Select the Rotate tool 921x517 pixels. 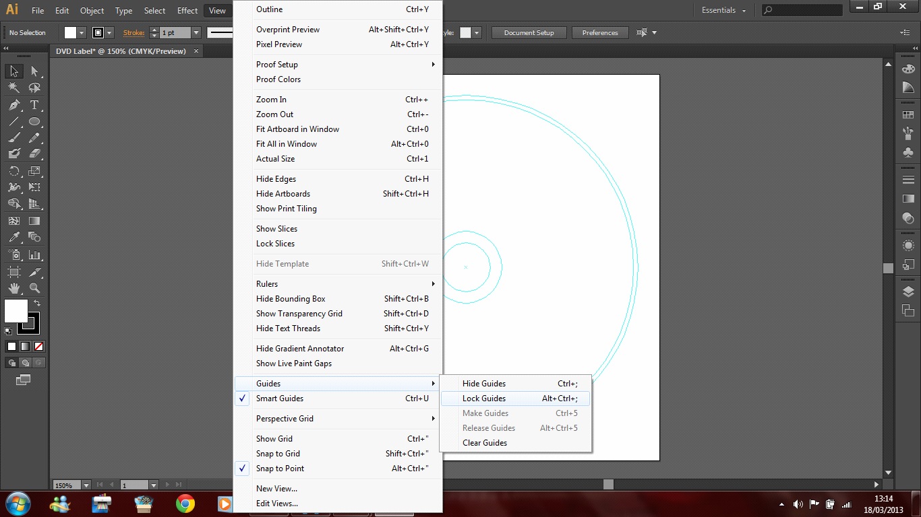[14, 172]
